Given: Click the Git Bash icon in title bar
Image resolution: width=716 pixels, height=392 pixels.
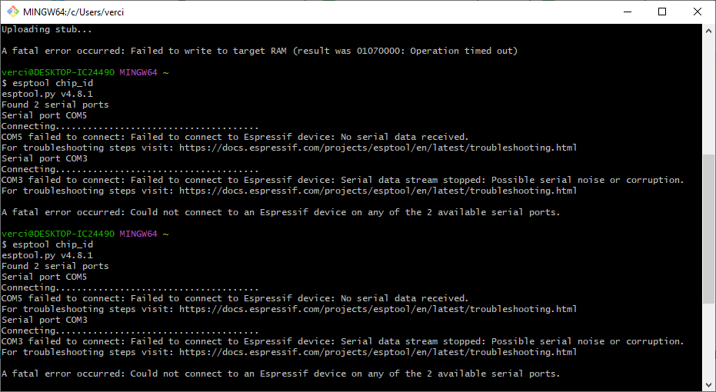Looking at the screenshot, I should pos(13,12).
